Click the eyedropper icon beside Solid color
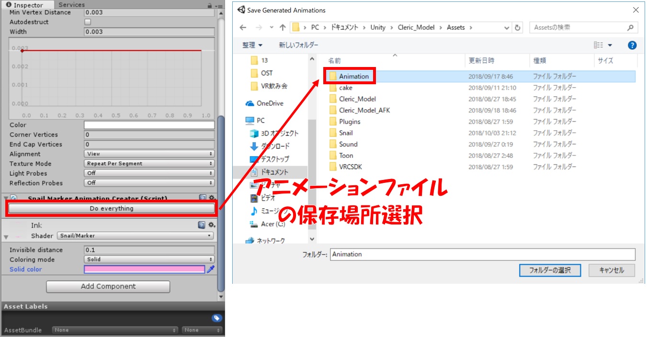 (x=210, y=270)
